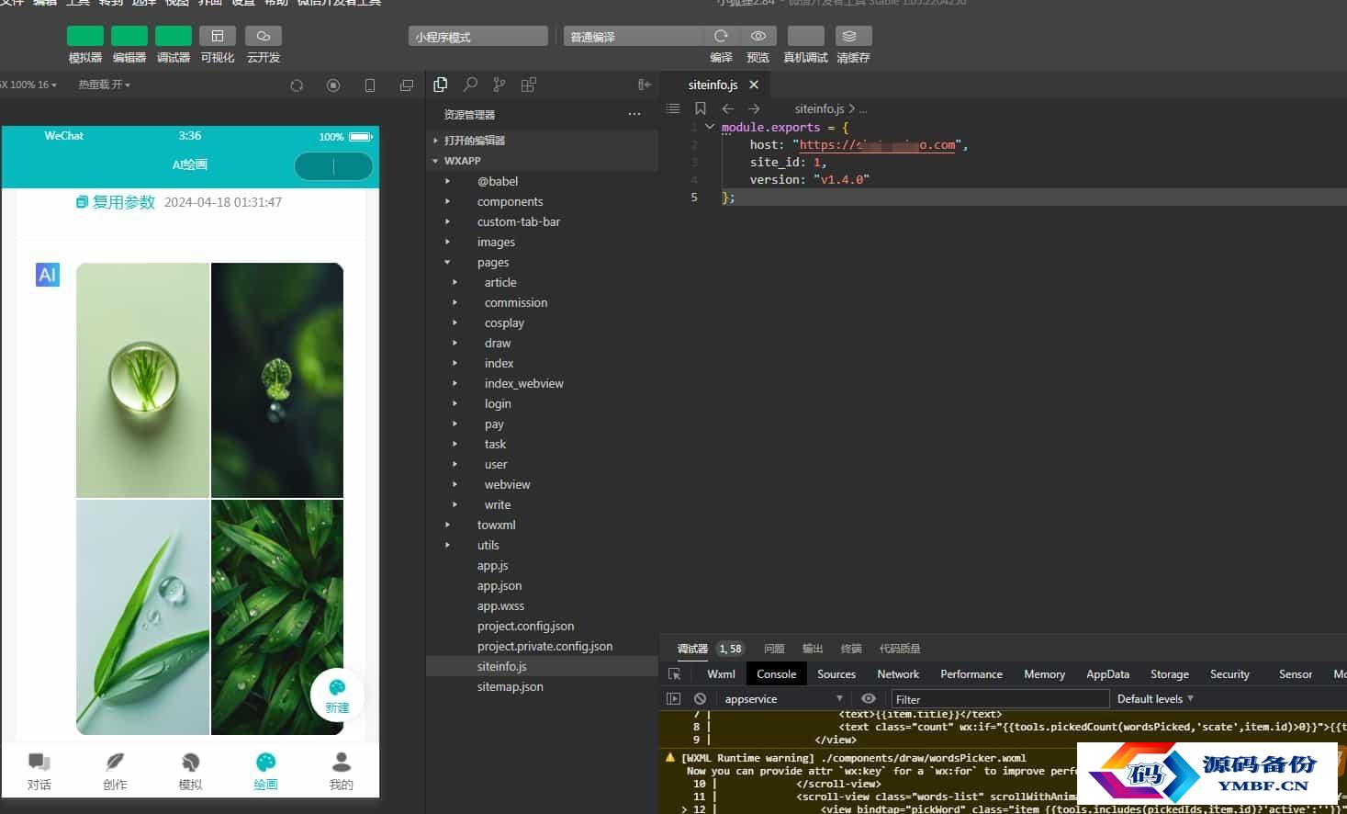Switch to the 输出 output tab

click(x=813, y=649)
